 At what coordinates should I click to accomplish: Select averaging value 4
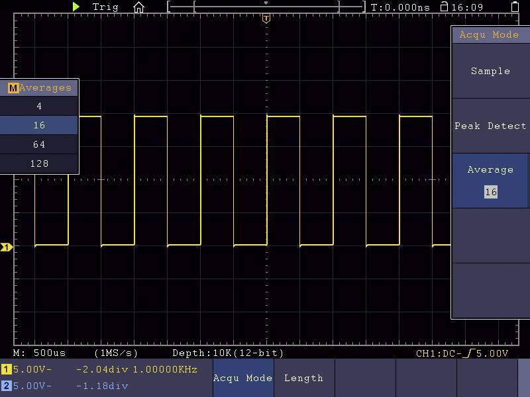pyautogui.click(x=38, y=106)
